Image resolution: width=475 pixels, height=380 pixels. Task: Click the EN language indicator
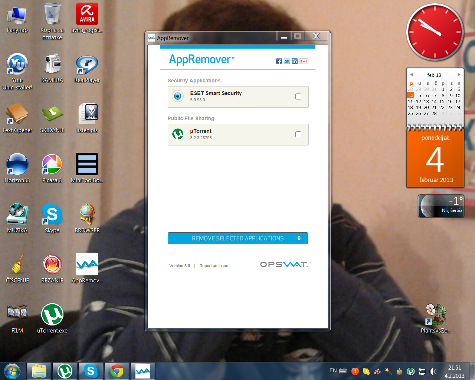point(333,370)
